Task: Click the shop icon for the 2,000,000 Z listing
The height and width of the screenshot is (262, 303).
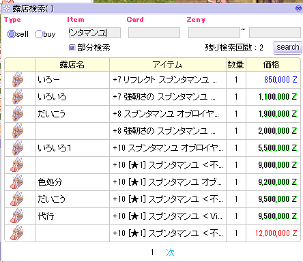Action: [x=18, y=131]
